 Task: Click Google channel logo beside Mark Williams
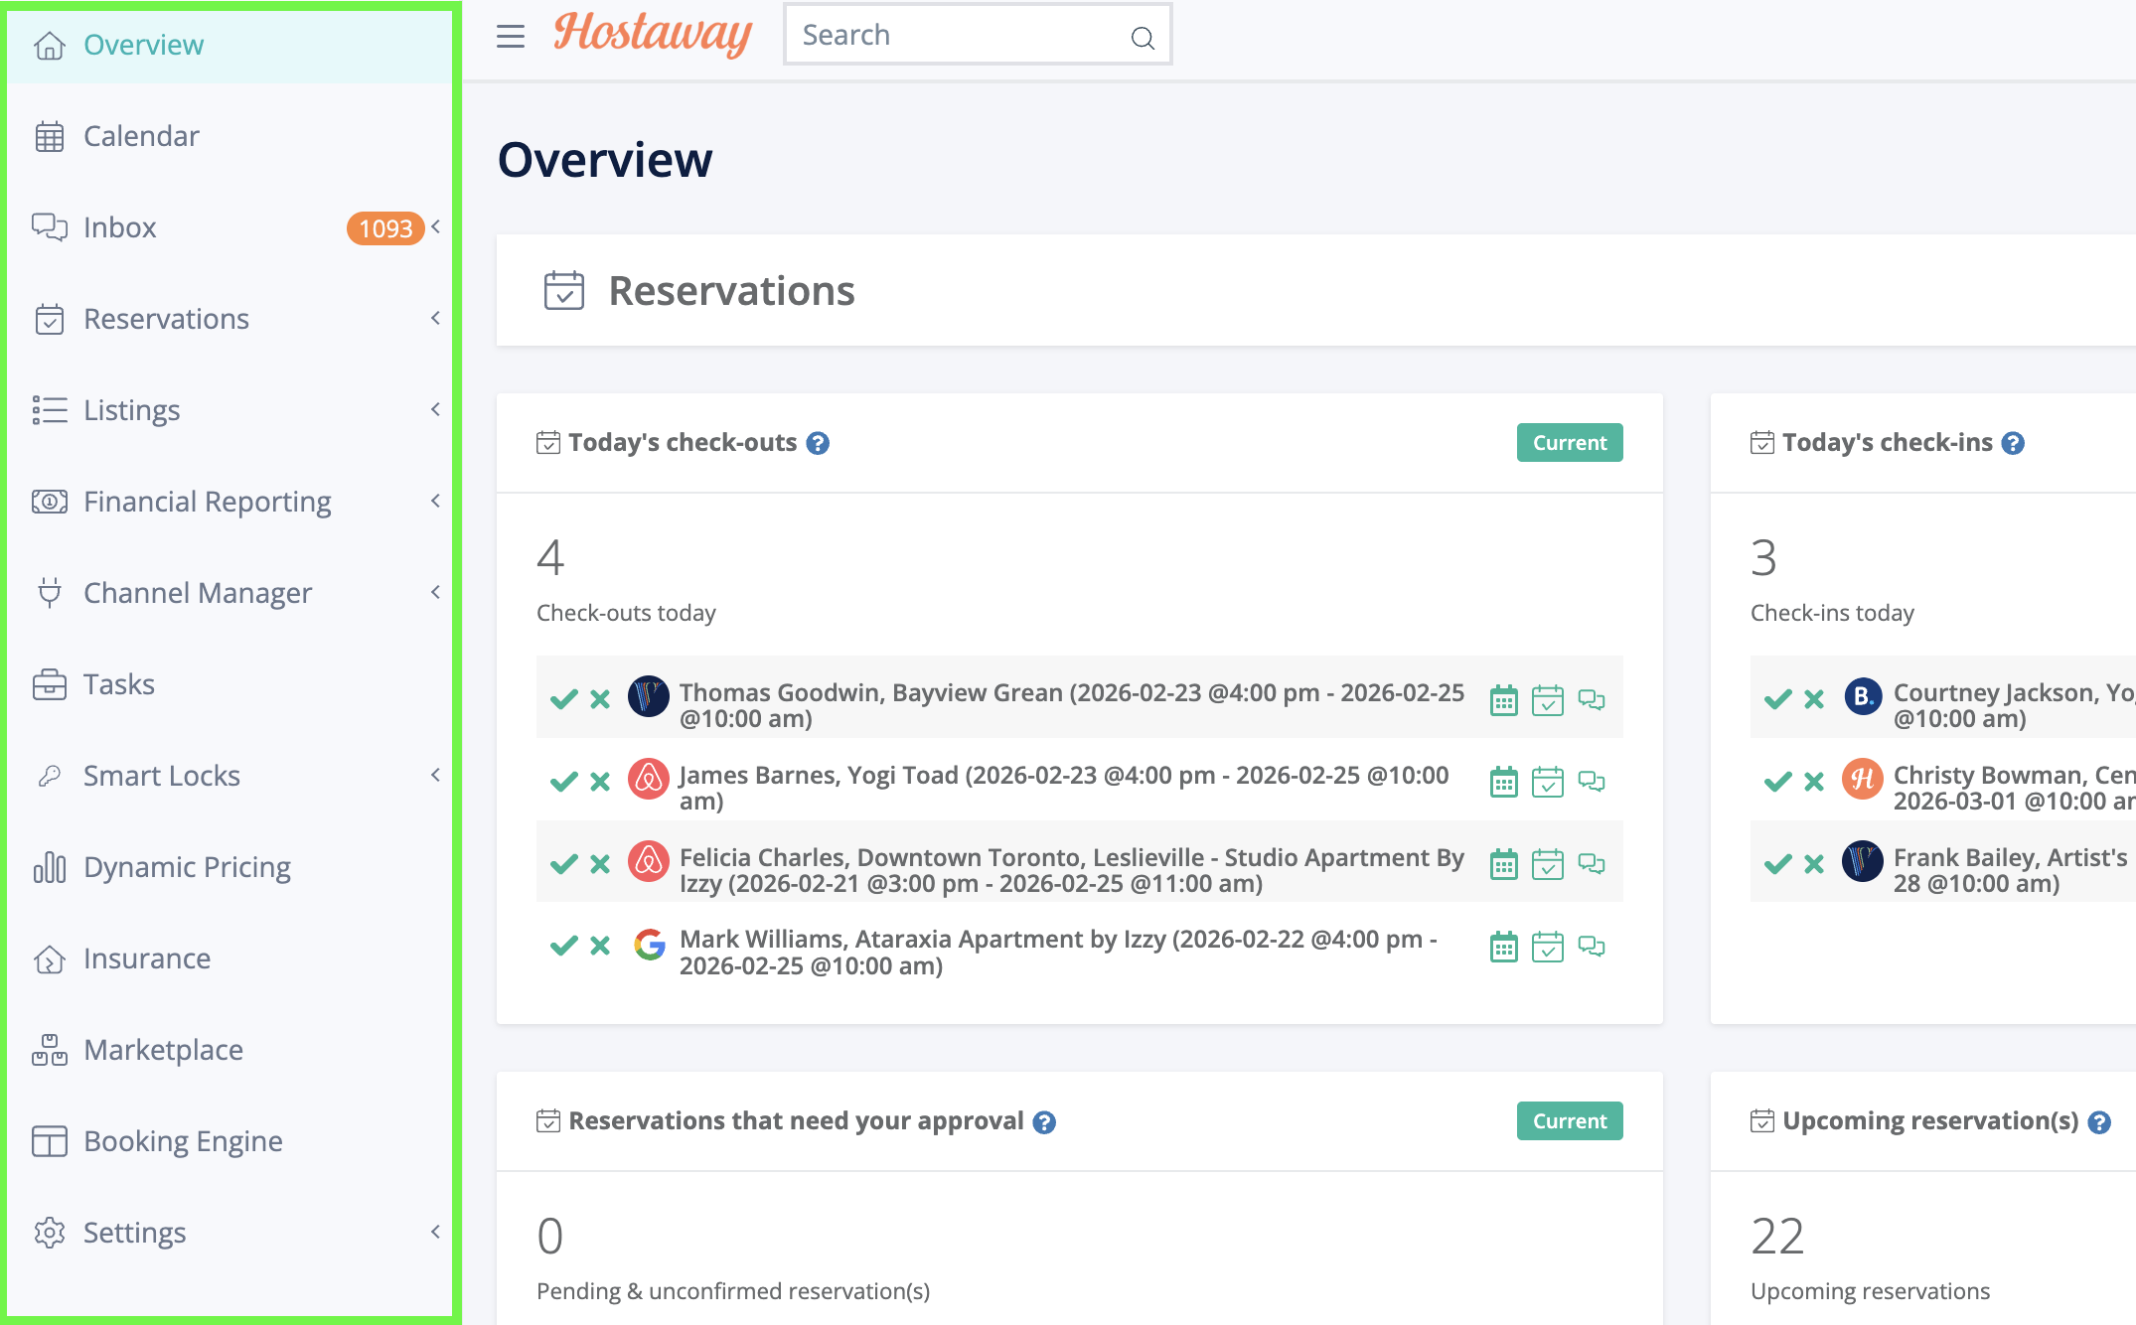tap(649, 945)
